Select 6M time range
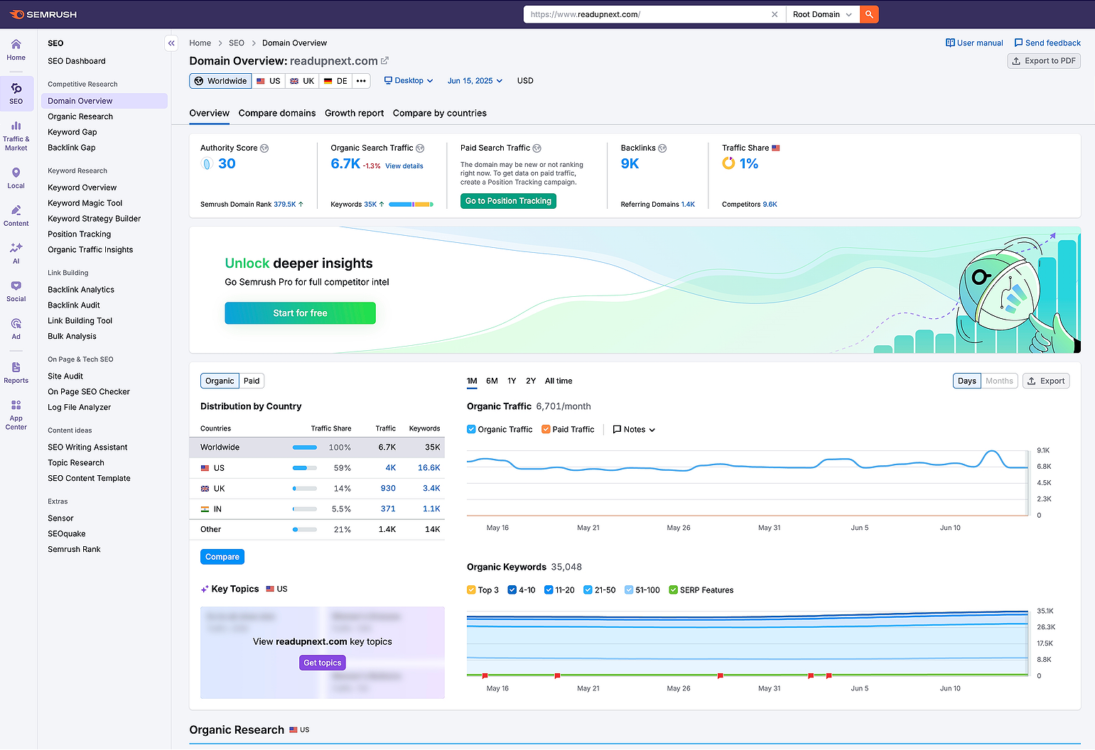This screenshot has width=1095, height=750. (492, 381)
